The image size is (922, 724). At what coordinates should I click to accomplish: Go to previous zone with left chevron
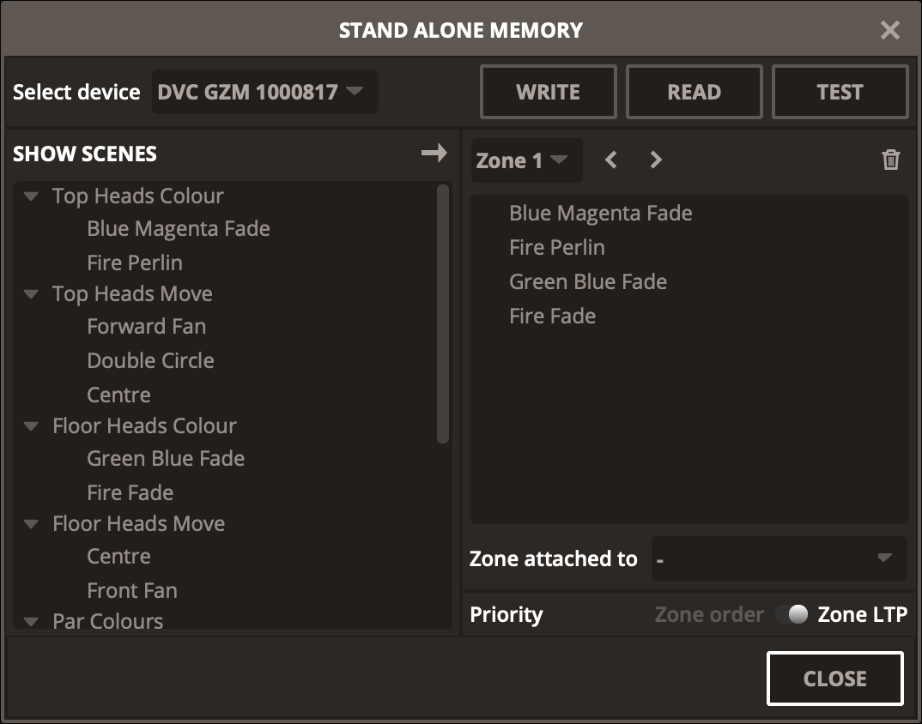[x=611, y=160]
